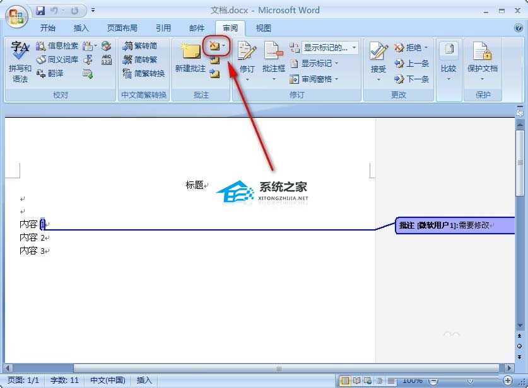This screenshot has height=388, width=528.
Task: Customize the quick access toolbar
Action: coord(93,11)
